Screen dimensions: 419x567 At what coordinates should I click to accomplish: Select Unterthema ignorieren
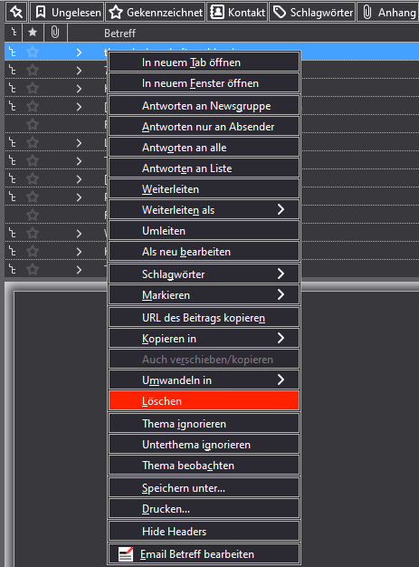click(x=205, y=445)
